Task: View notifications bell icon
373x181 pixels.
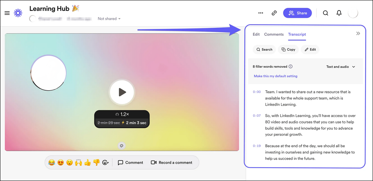Action: [x=339, y=13]
